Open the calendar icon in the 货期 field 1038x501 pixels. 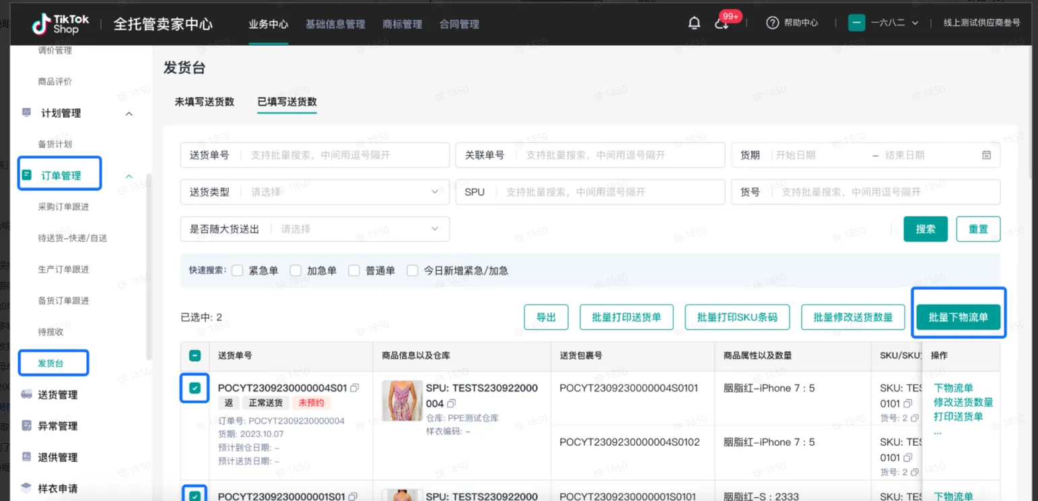(986, 155)
